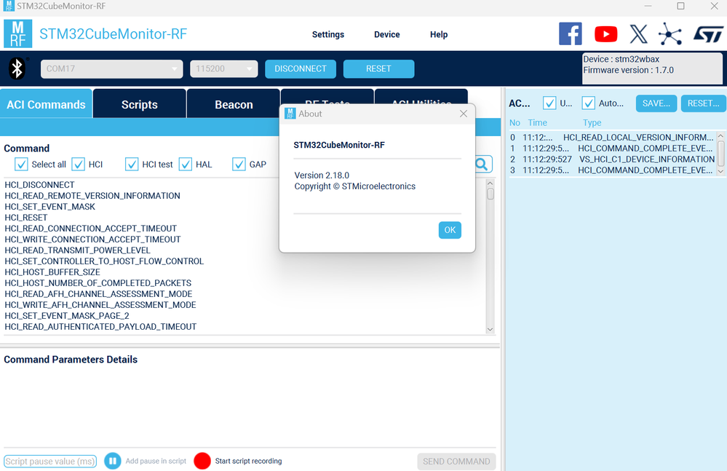
Task: Select HCI_READ_REMOTE_VERSION_INFORMATION command
Action: coord(92,196)
